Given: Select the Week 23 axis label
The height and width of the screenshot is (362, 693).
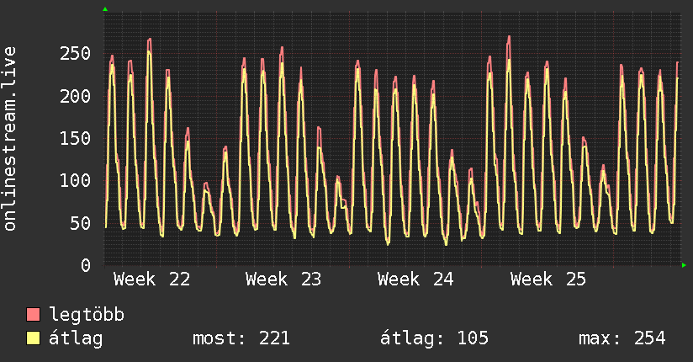Looking at the screenshot, I should pos(283,279).
